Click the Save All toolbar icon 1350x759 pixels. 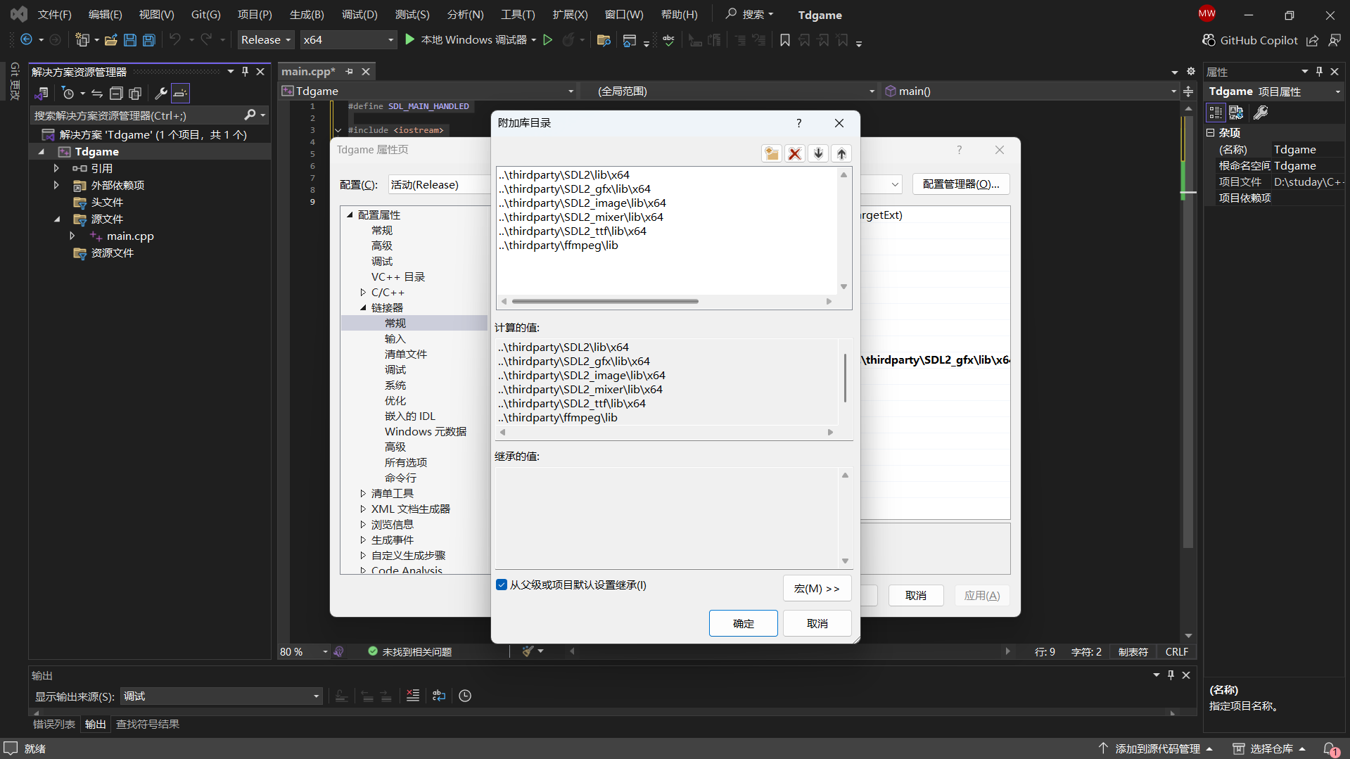pos(148,40)
